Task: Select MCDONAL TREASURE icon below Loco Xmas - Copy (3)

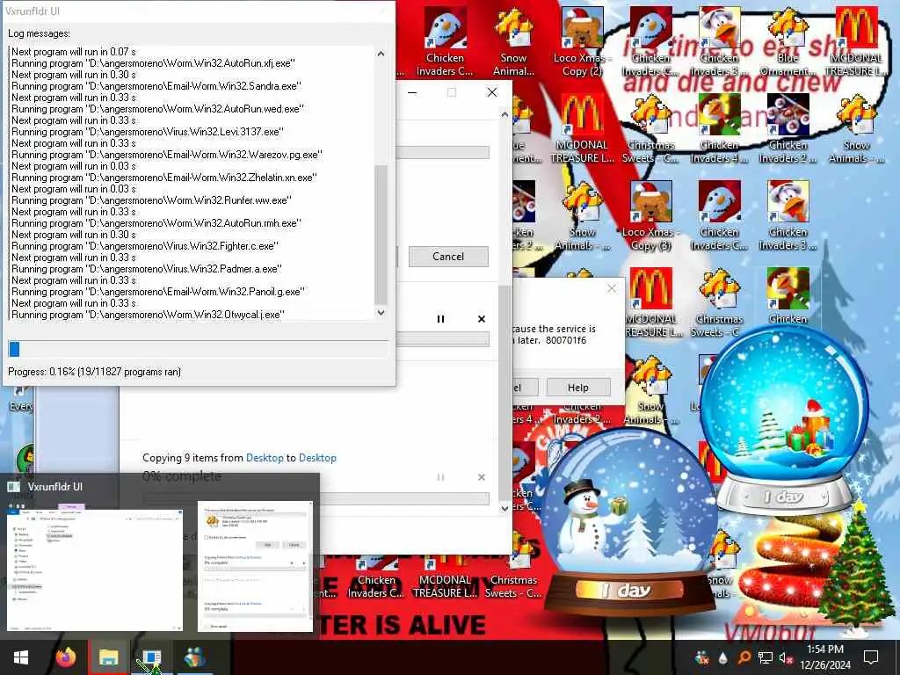Action: (651, 304)
